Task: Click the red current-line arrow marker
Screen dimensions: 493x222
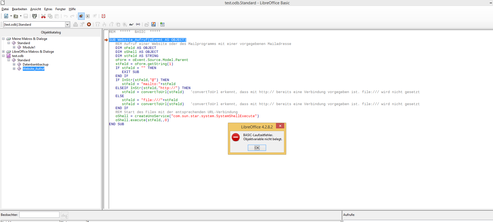Action: click(x=106, y=40)
